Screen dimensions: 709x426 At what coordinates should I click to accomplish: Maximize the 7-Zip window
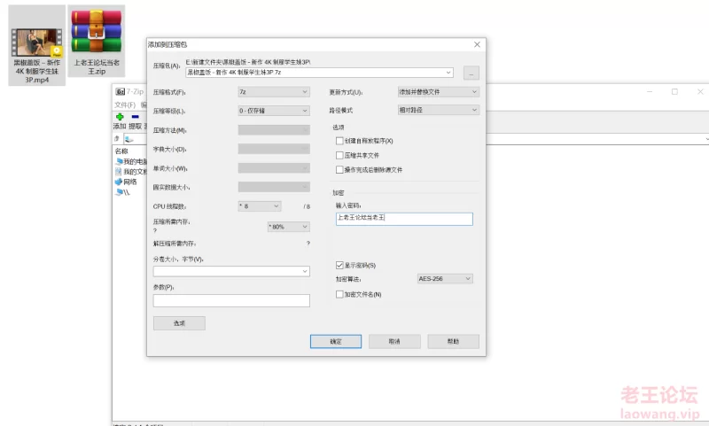(x=674, y=92)
